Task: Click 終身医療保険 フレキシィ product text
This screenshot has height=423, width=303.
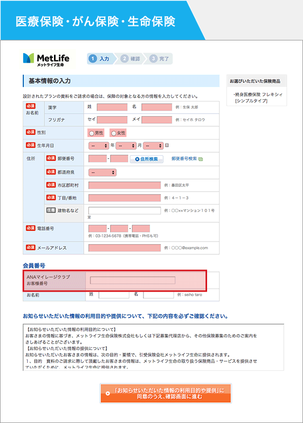Action: pyautogui.click(x=258, y=98)
